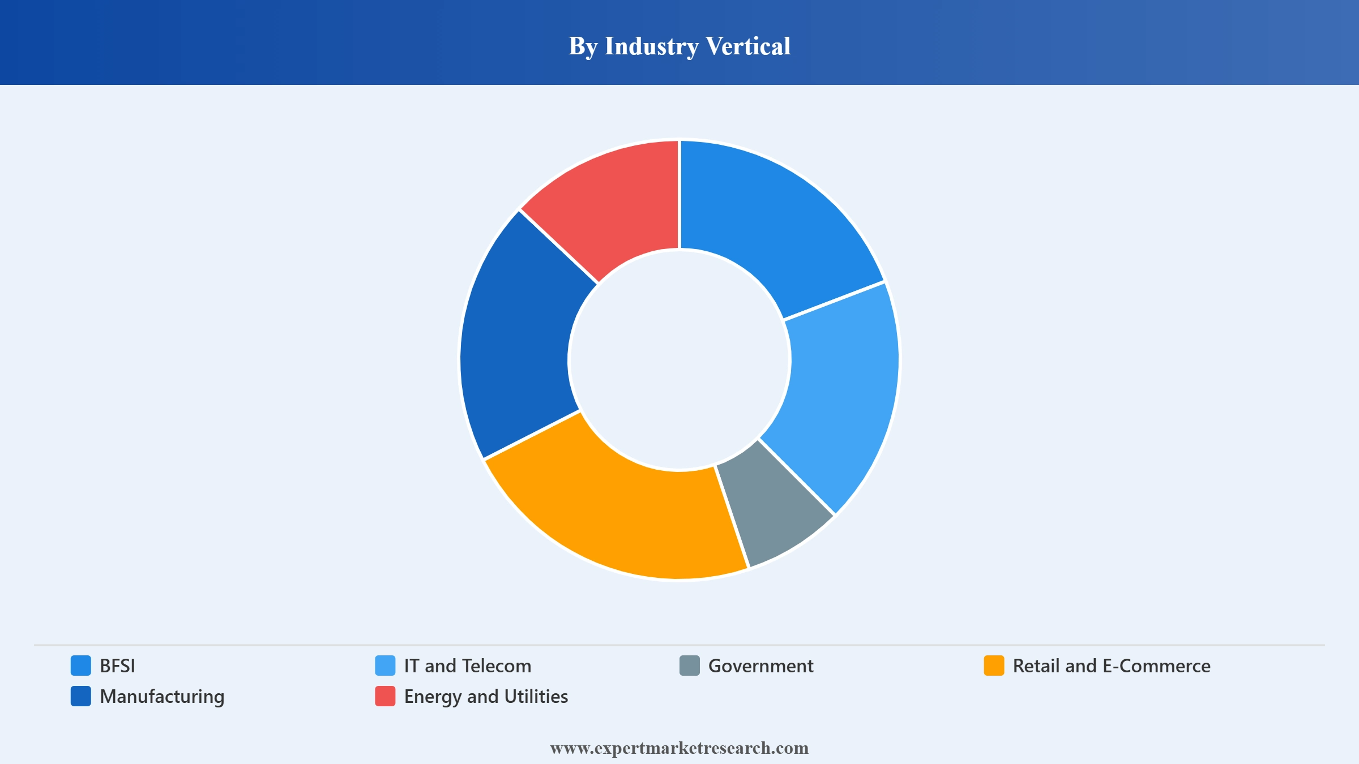Screen dimensions: 1359x764
Task: Click the BFSI legend color swatch
Action: pyautogui.click(x=81, y=666)
